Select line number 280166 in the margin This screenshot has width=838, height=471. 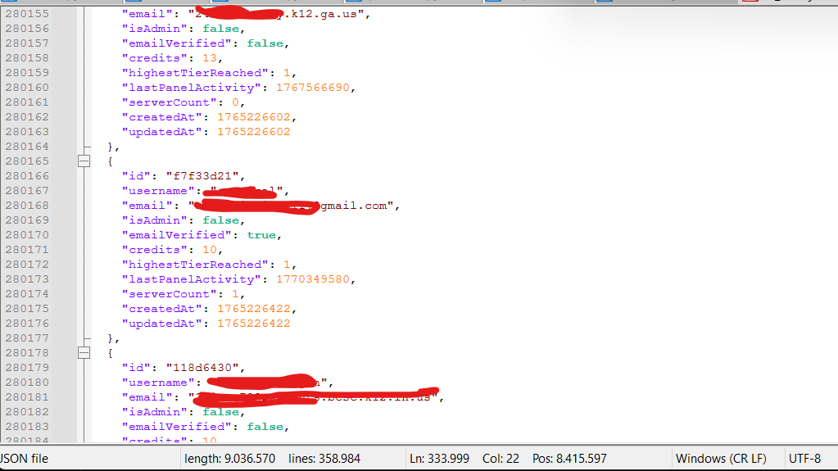point(27,176)
